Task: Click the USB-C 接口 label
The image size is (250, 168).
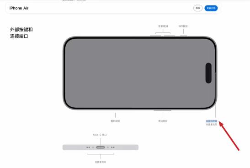Action: point(100,135)
